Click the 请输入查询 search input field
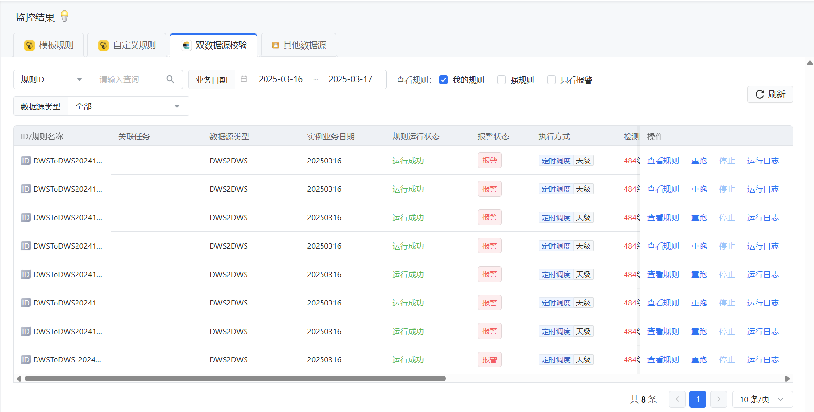Image resolution: width=814 pixels, height=412 pixels. click(x=129, y=79)
